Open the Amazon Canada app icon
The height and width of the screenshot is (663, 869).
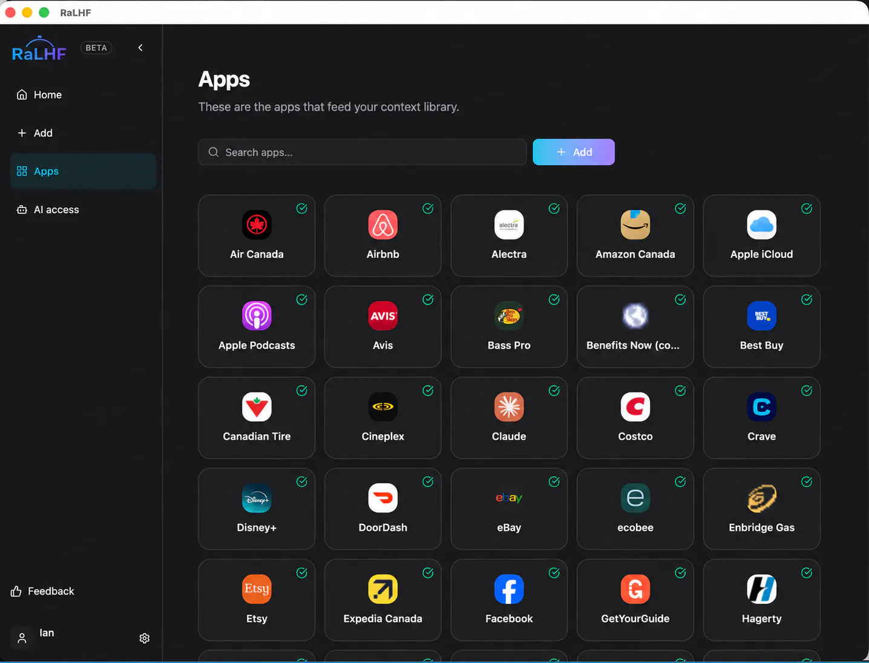point(635,225)
